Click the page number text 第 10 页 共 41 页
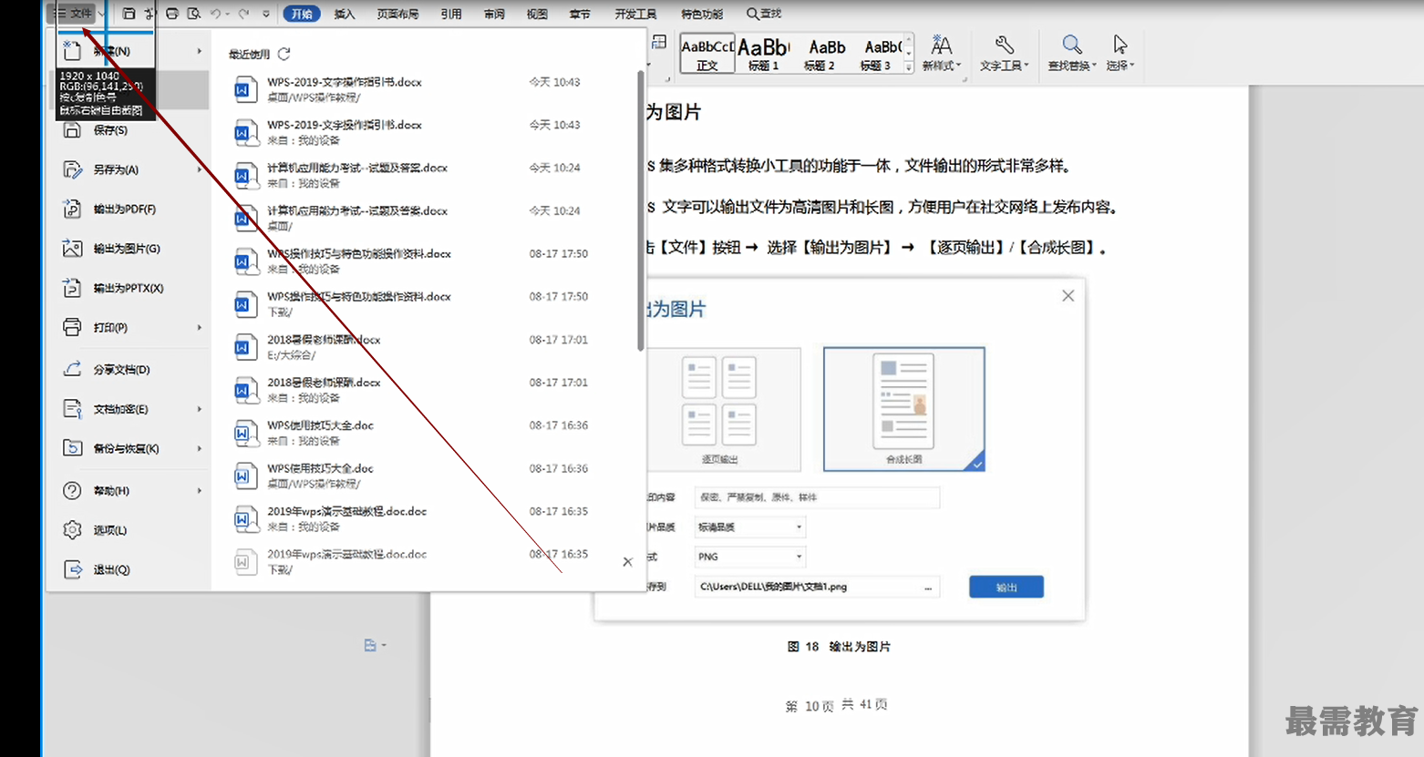This screenshot has height=757, width=1424. point(836,705)
